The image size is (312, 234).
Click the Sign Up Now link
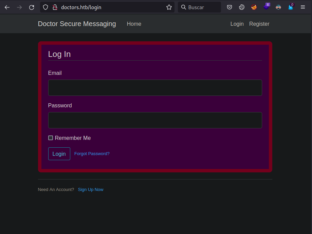pyautogui.click(x=91, y=190)
